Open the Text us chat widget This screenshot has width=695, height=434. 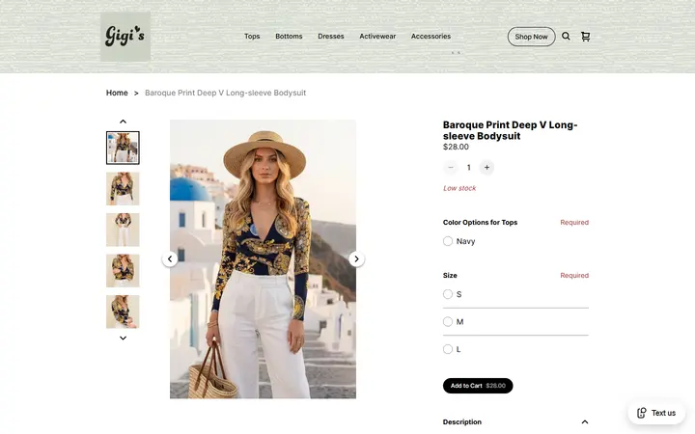click(656, 413)
